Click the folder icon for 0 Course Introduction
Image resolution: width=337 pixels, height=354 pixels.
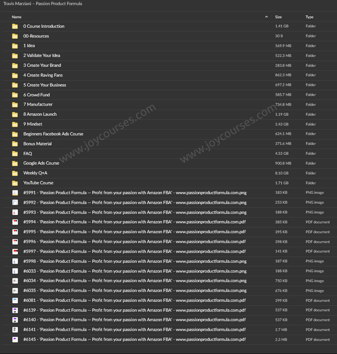pos(15,26)
